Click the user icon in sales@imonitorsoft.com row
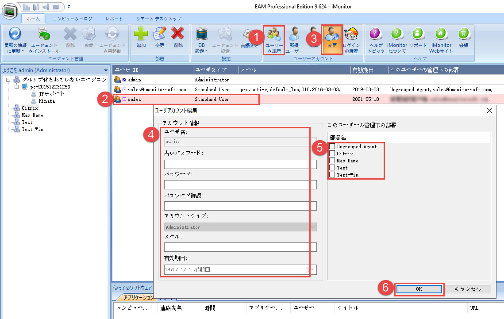This screenshot has width=504, height=319. pyautogui.click(x=117, y=89)
